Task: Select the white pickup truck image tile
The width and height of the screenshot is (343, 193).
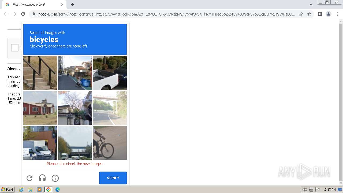Action: tap(110, 73)
